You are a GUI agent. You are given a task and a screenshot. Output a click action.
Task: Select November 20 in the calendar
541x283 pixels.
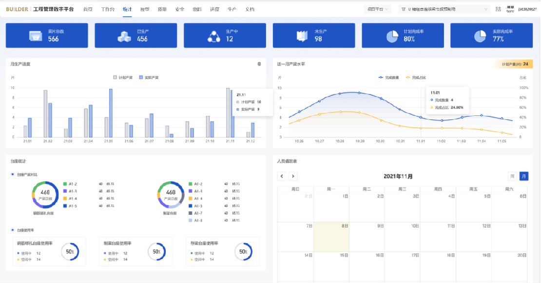tap(509, 266)
